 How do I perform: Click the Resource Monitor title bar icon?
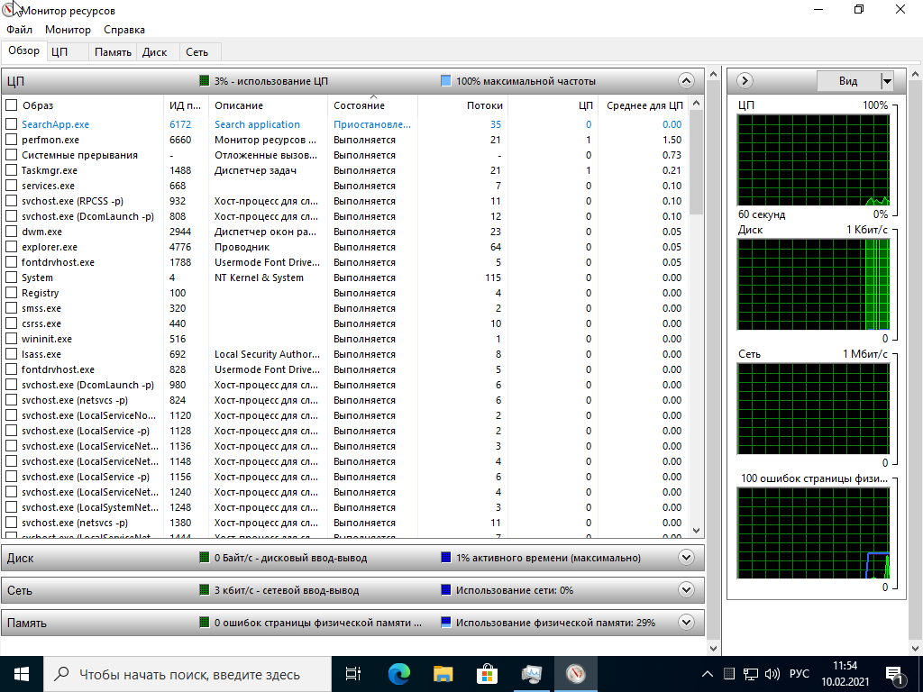pos(10,10)
